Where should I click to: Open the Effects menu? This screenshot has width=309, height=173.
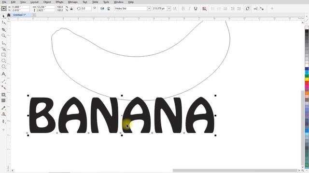pyautogui.click(x=59, y=2)
